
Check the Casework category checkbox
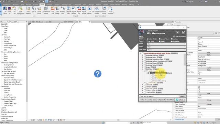145,85
